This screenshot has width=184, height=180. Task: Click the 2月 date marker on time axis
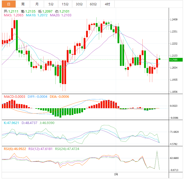(116, 174)
